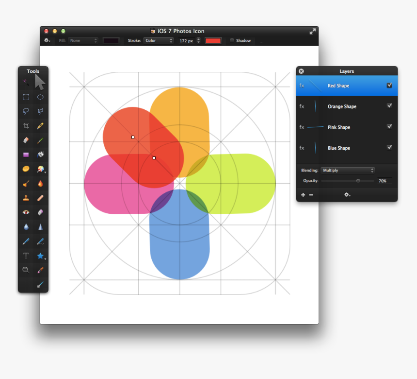Select the Pen tool
417x379 pixels.
coord(26,241)
